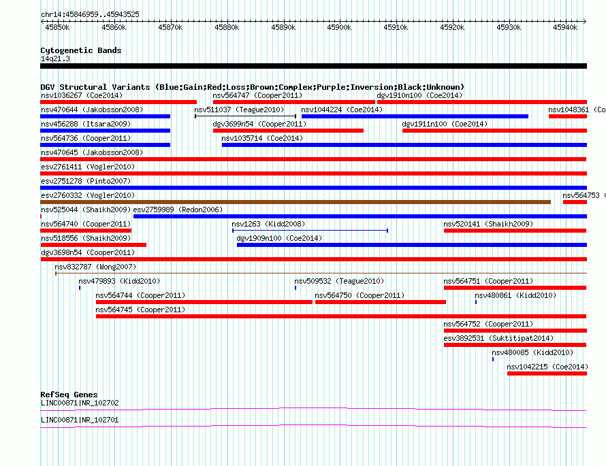Open nsv1263 (Kidd2008) variant

pos(310,231)
